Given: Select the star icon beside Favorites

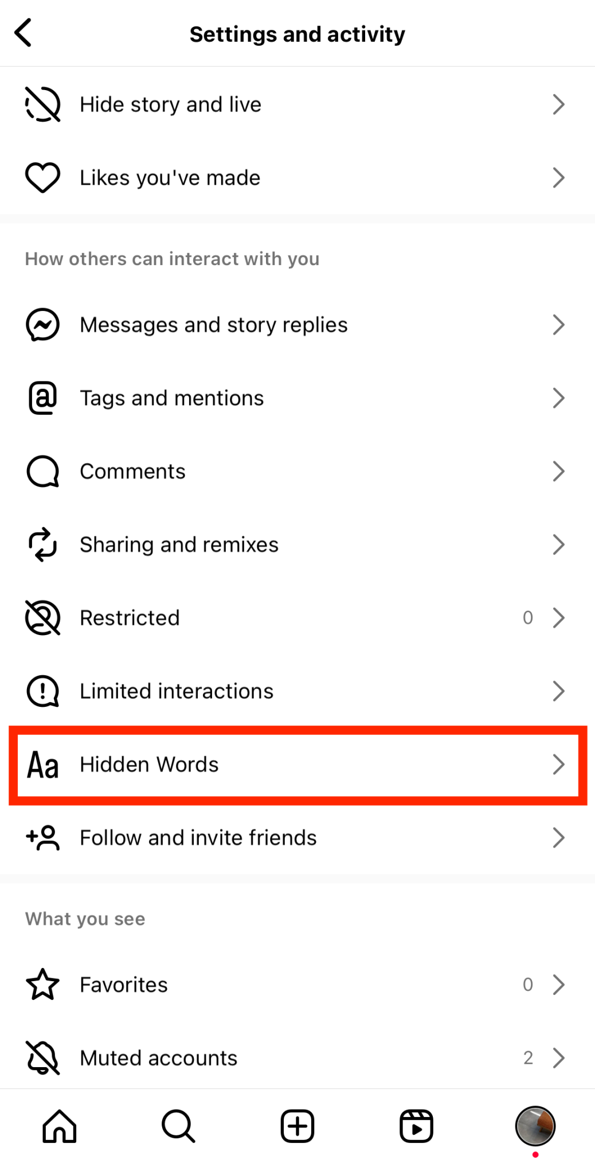Looking at the screenshot, I should 42,984.
